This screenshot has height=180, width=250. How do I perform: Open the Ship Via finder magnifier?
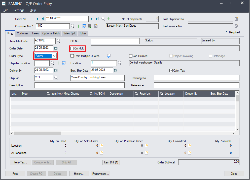pos(56,78)
